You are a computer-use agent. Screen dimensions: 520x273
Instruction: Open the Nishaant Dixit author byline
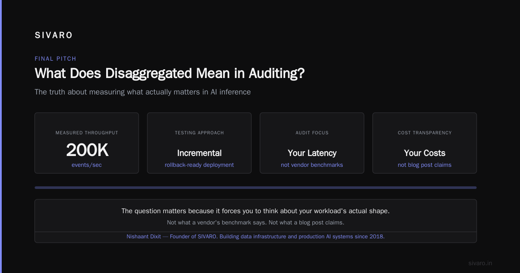coord(256,237)
